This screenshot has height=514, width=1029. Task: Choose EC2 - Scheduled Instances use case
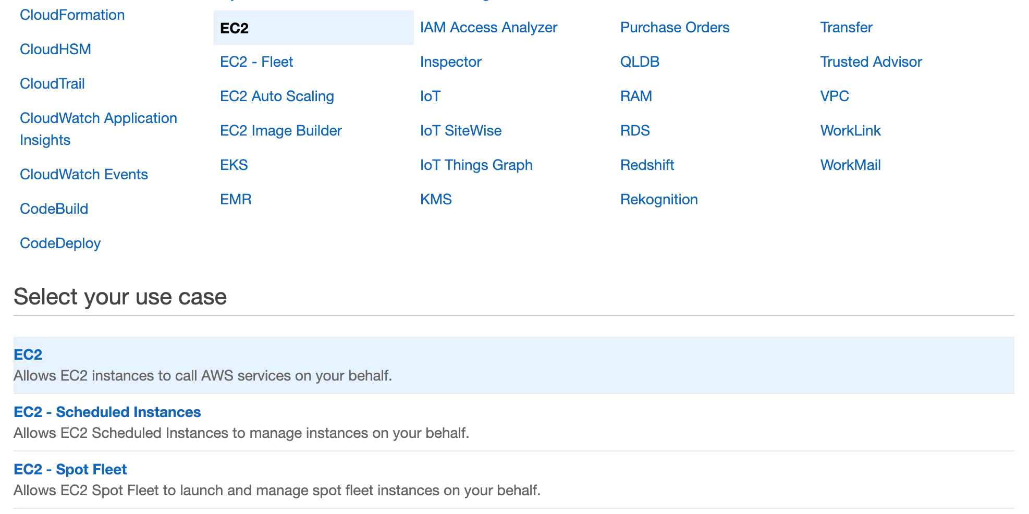pyautogui.click(x=514, y=422)
